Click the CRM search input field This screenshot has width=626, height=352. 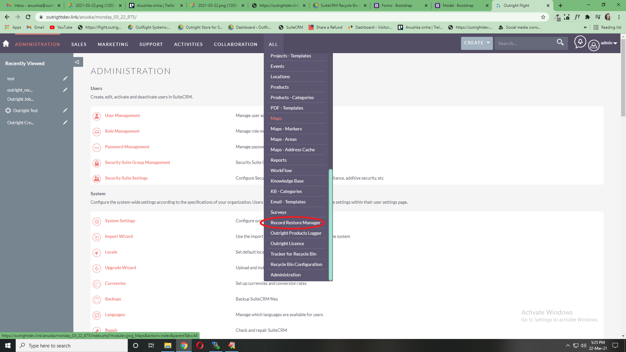click(x=525, y=43)
